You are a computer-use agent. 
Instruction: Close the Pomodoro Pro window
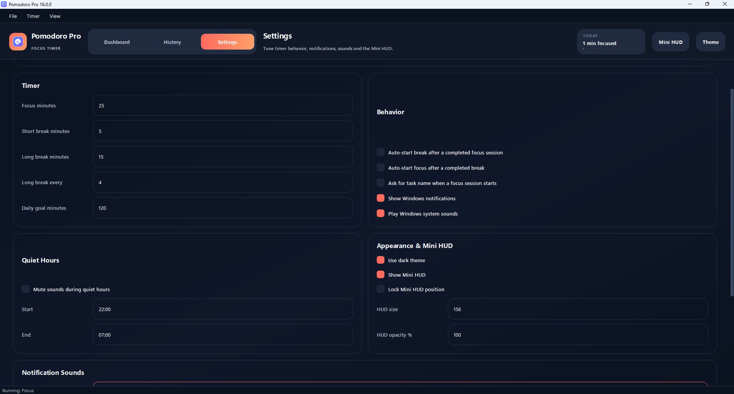tap(724, 4)
